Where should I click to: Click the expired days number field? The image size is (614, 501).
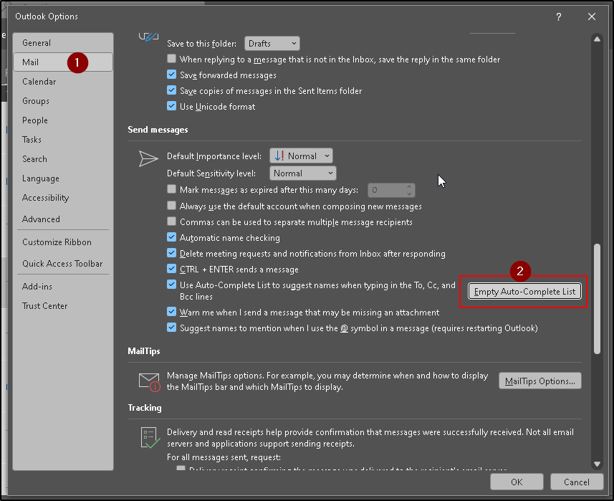point(386,190)
